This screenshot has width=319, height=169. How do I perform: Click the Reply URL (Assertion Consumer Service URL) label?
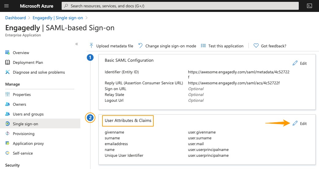tap(144, 83)
